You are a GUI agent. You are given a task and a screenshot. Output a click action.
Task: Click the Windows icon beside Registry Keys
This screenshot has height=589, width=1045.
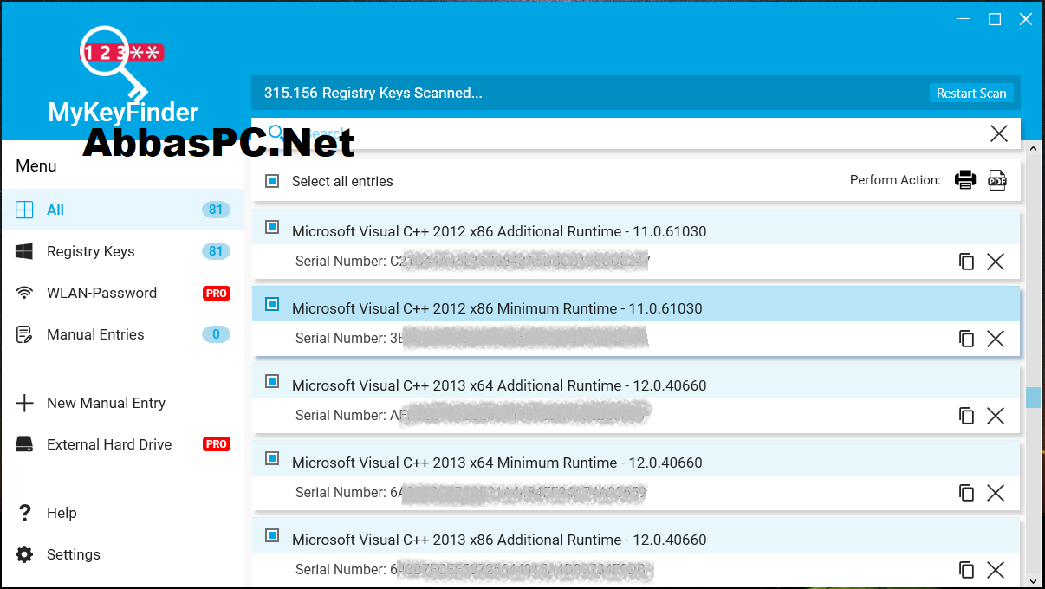point(24,251)
